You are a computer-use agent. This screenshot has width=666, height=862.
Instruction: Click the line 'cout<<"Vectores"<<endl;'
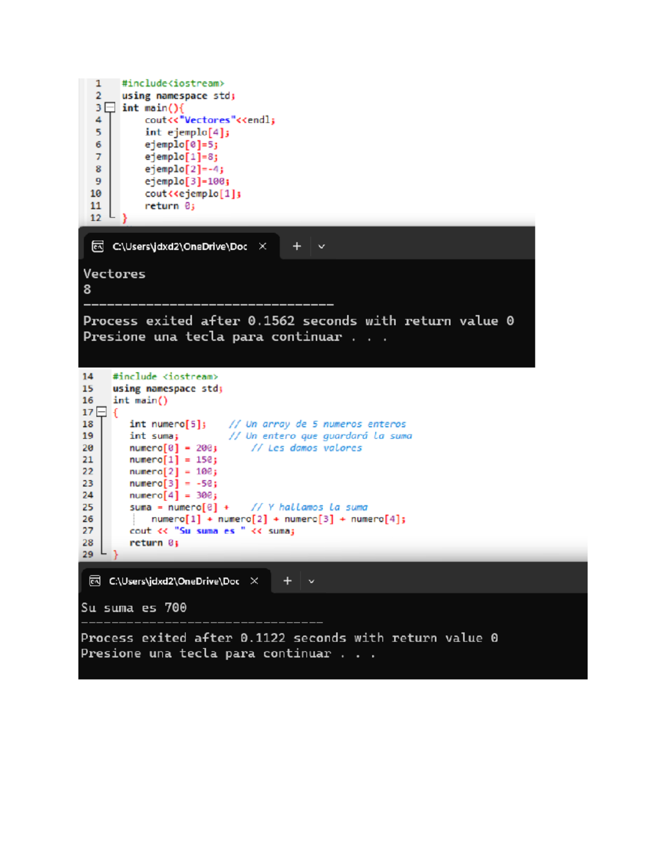coord(210,120)
